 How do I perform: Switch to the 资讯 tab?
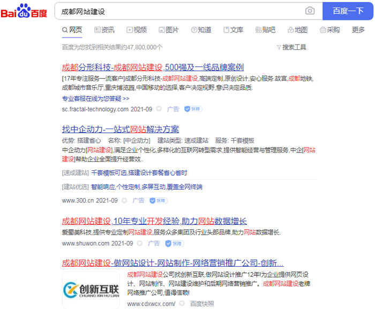pyautogui.click(x=104, y=30)
